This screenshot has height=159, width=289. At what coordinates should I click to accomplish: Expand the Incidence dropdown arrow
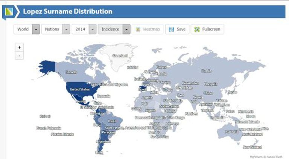[126, 29]
